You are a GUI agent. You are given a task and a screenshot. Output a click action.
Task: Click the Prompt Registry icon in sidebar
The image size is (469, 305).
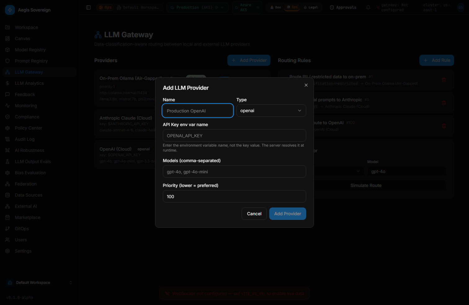(x=7, y=61)
